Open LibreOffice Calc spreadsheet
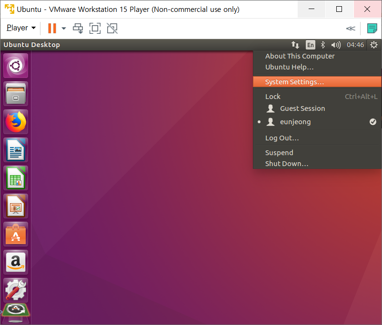 (16, 178)
